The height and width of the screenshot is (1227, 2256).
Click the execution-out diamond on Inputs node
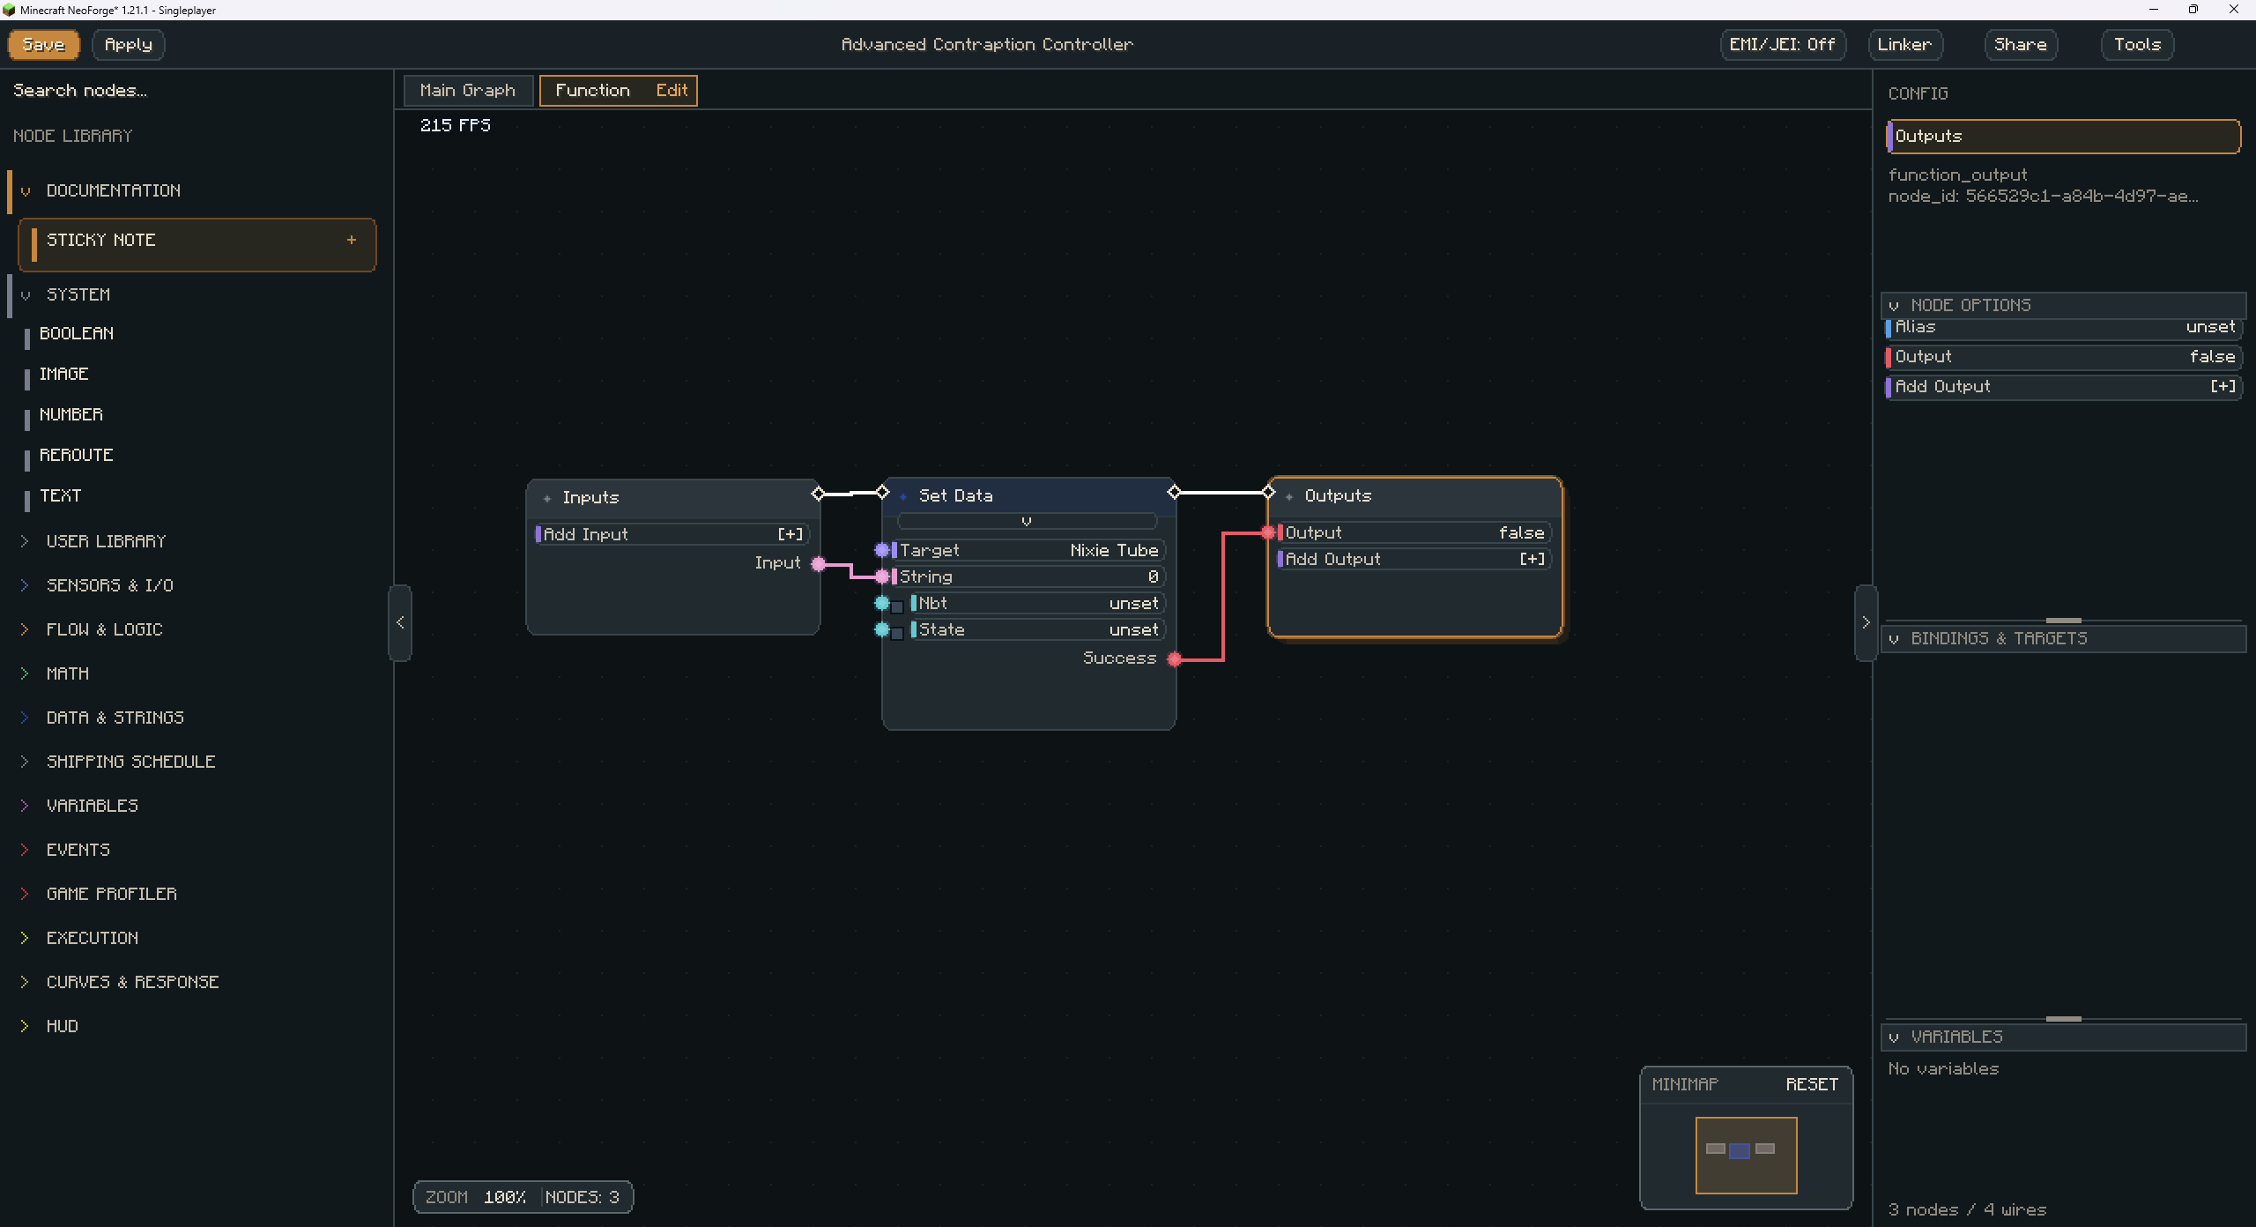(818, 493)
